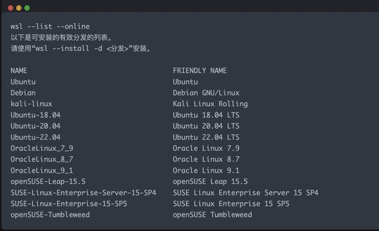Click the "Kali Linux Rolling" friendly name

(210, 104)
